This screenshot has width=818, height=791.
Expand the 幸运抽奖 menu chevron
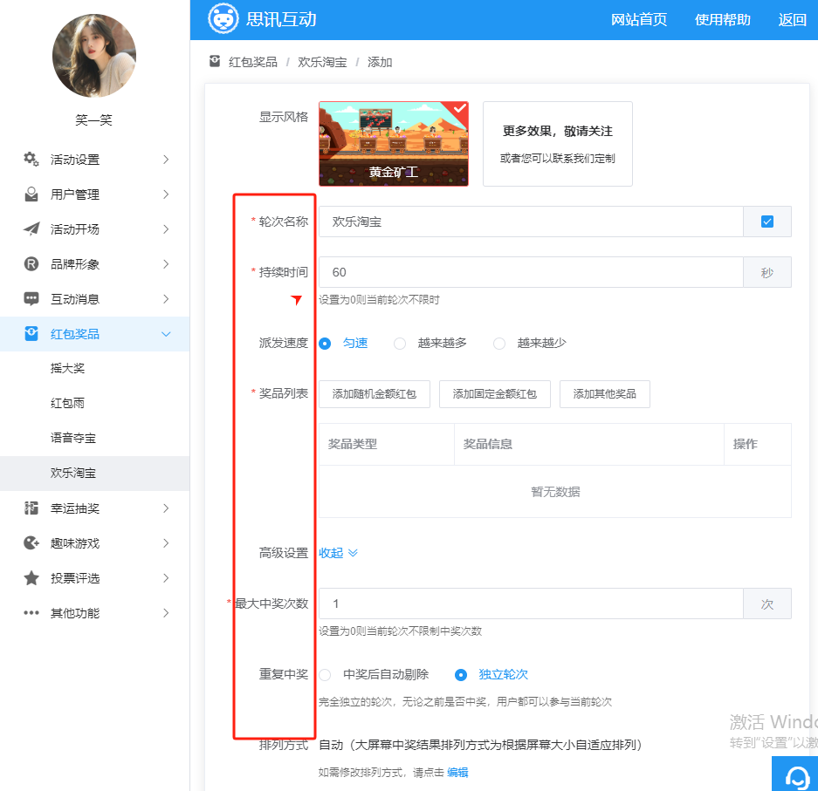tap(166, 508)
